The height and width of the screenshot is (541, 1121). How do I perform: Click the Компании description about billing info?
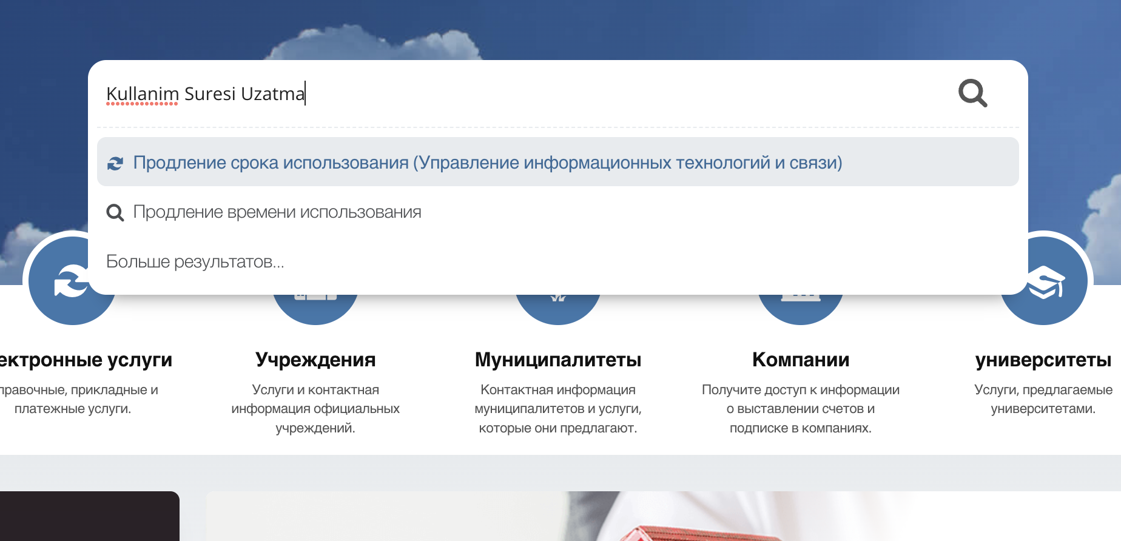801,409
